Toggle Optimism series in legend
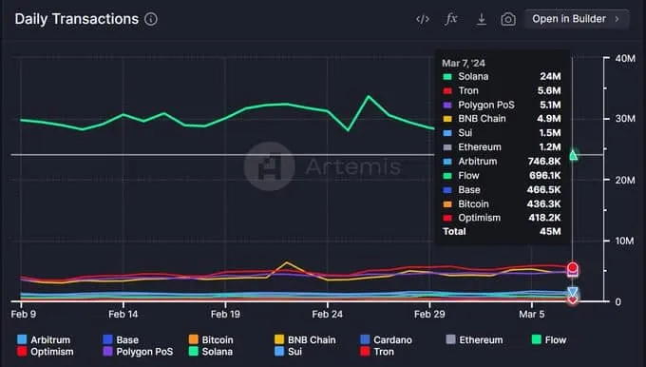646x367 pixels. coord(46,352)
